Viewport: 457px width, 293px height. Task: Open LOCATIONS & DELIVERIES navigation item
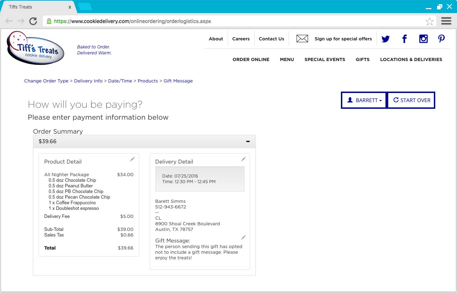(x=411, y=60)
